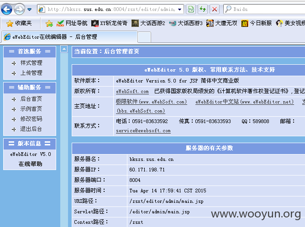Viewport: 305px width, 227px height.
Task: Open 上传管理 in the sidebar
Action: [x=31, y=73]
